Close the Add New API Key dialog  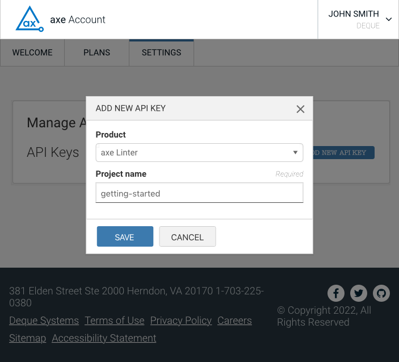[300, 109]
